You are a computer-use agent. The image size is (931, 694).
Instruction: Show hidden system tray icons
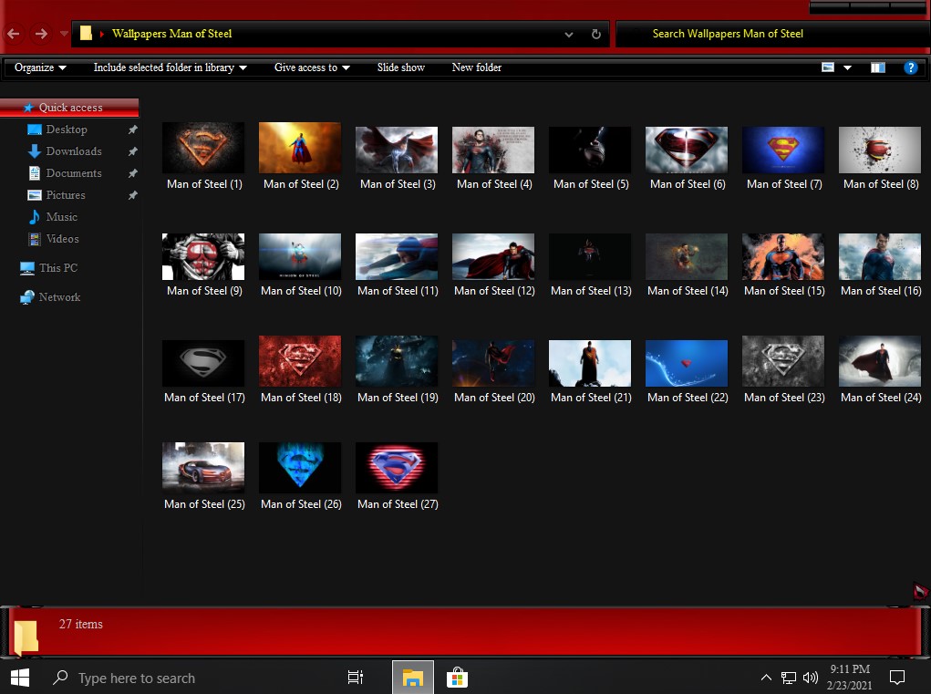[766, 678]
